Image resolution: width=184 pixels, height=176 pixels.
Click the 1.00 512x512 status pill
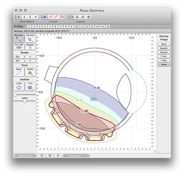tap(25, 156)
